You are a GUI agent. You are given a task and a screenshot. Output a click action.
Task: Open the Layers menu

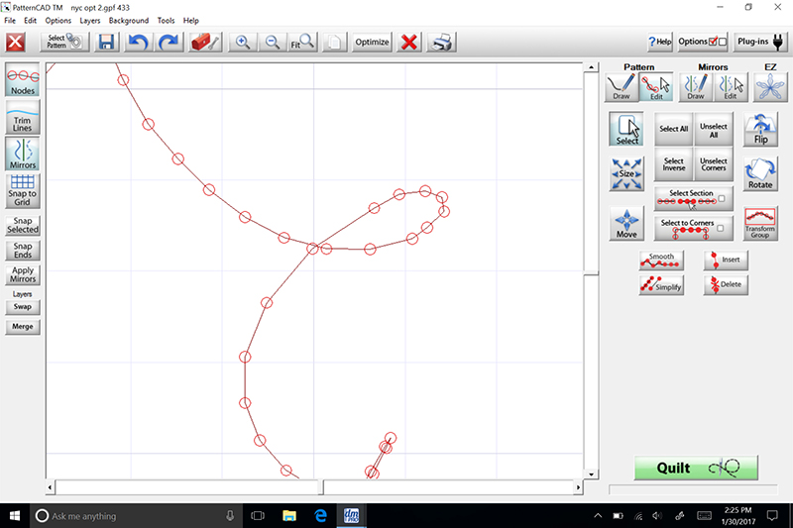(89, 20)
